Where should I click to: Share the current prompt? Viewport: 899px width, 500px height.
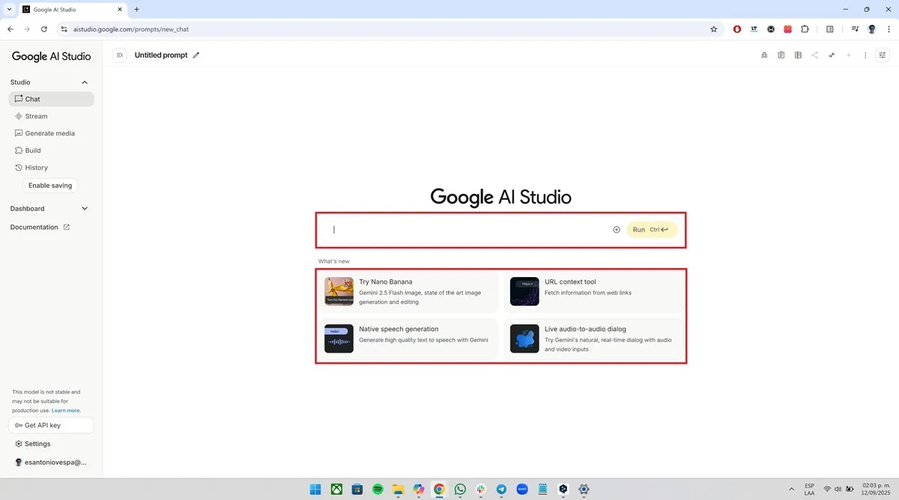coord(814,55)
